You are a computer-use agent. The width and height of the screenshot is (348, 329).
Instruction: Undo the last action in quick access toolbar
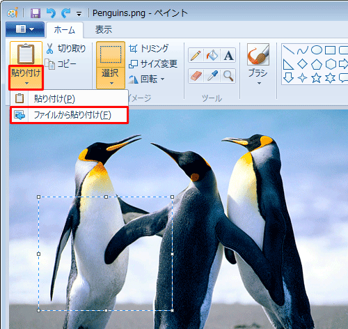[51, 13]
